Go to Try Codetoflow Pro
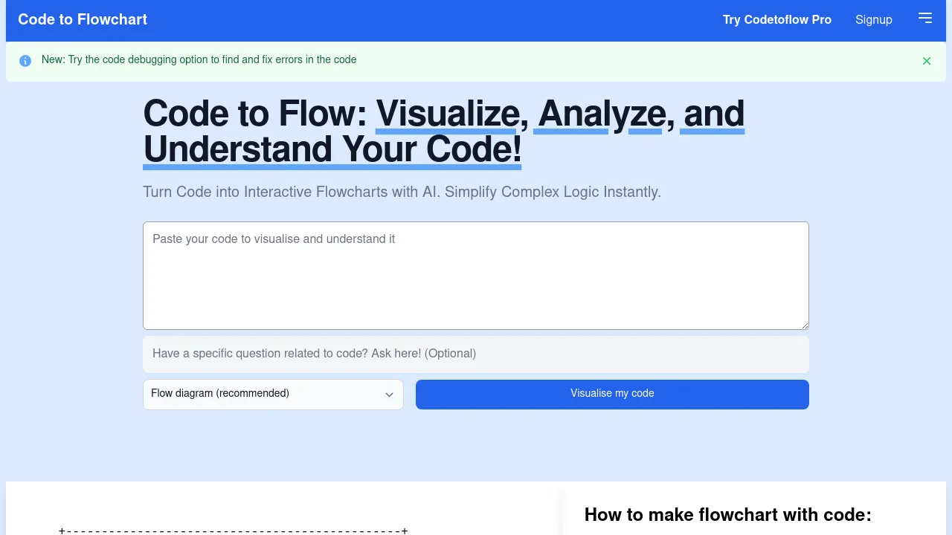The image size is (952, 535). click(x=776, y=19)
